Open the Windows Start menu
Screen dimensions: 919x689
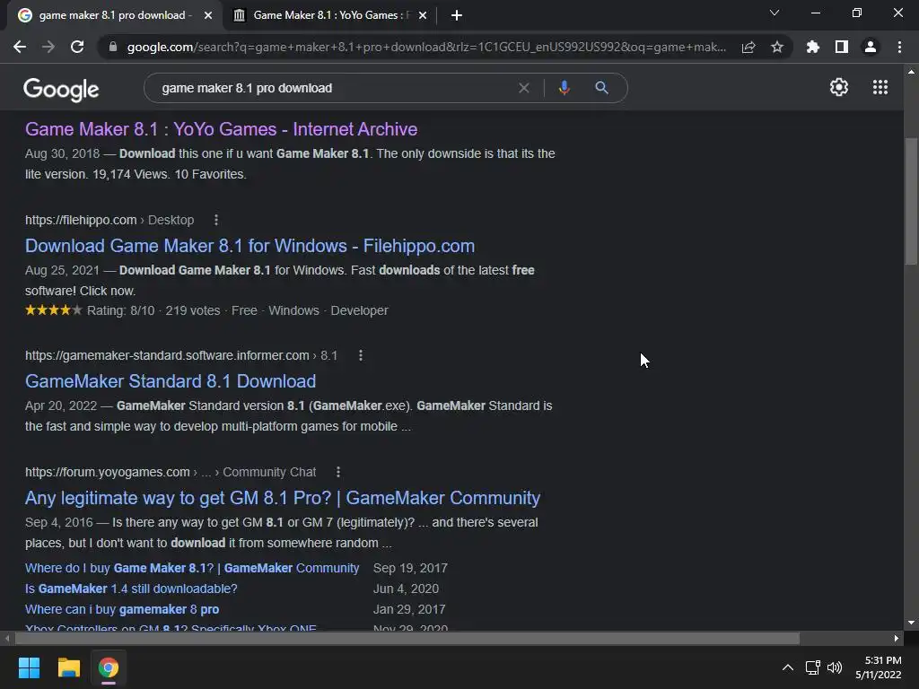coord(29,667)
